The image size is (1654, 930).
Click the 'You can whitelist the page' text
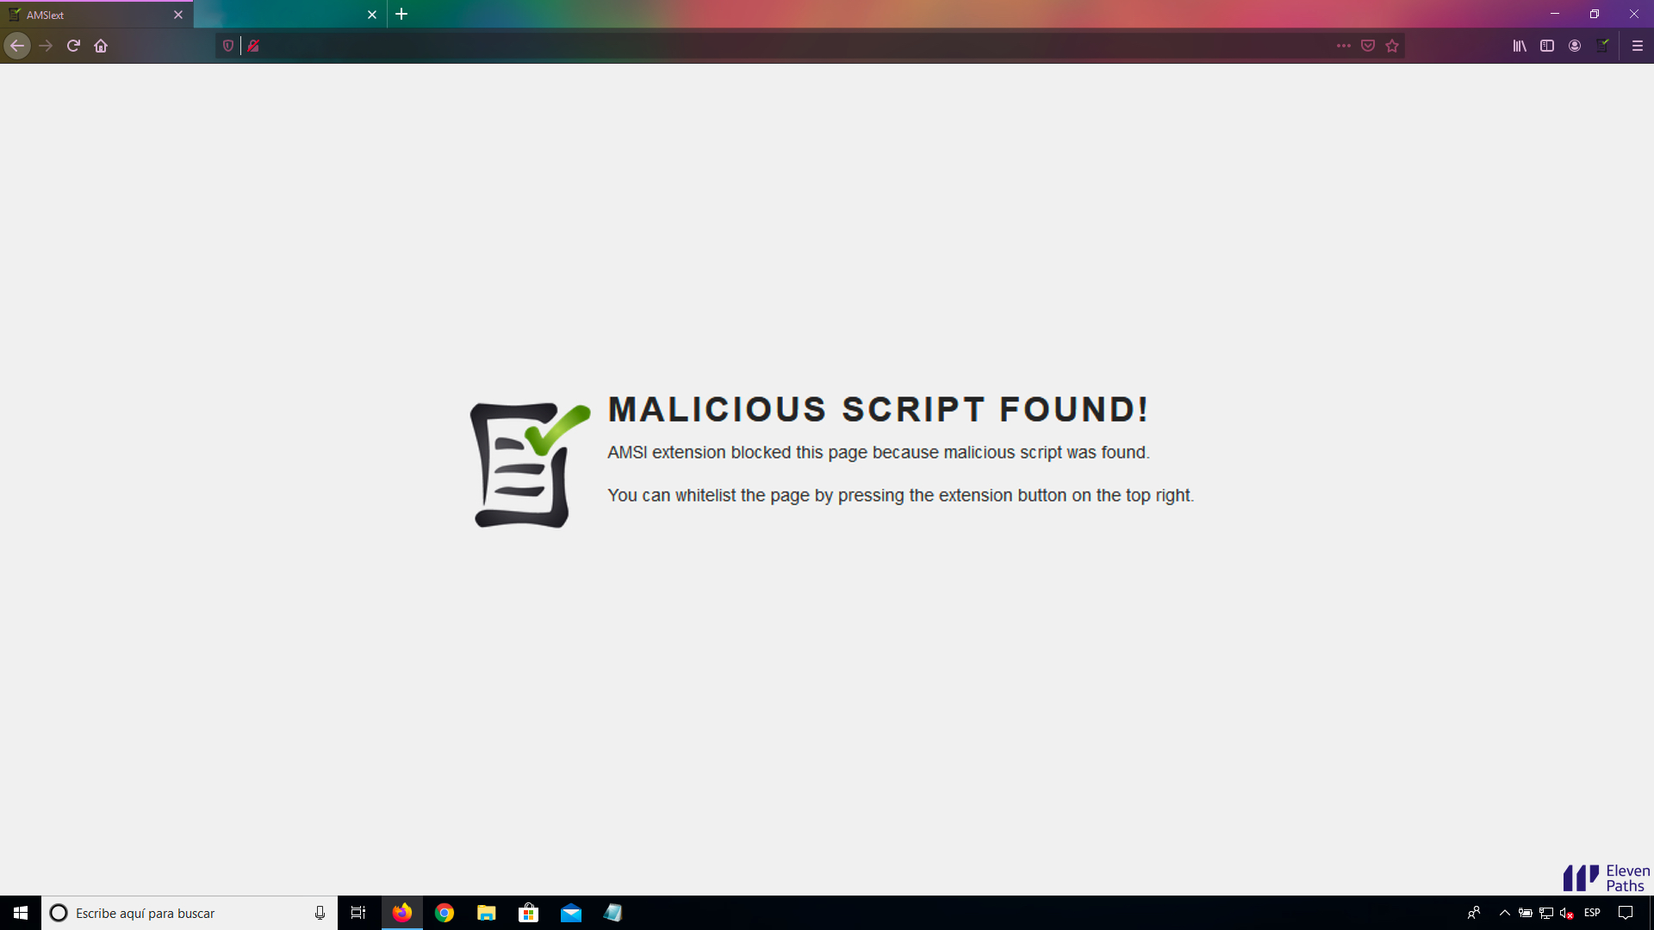[900, 495]
